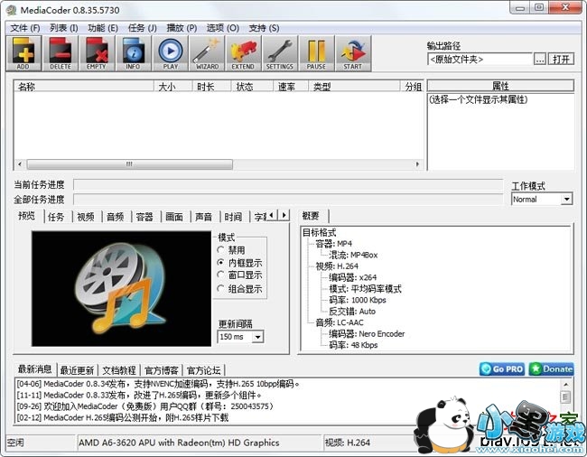Screen dimensions: 587x457
Task: Switch to the 最近更新 tab
Action: pos(77,370)
